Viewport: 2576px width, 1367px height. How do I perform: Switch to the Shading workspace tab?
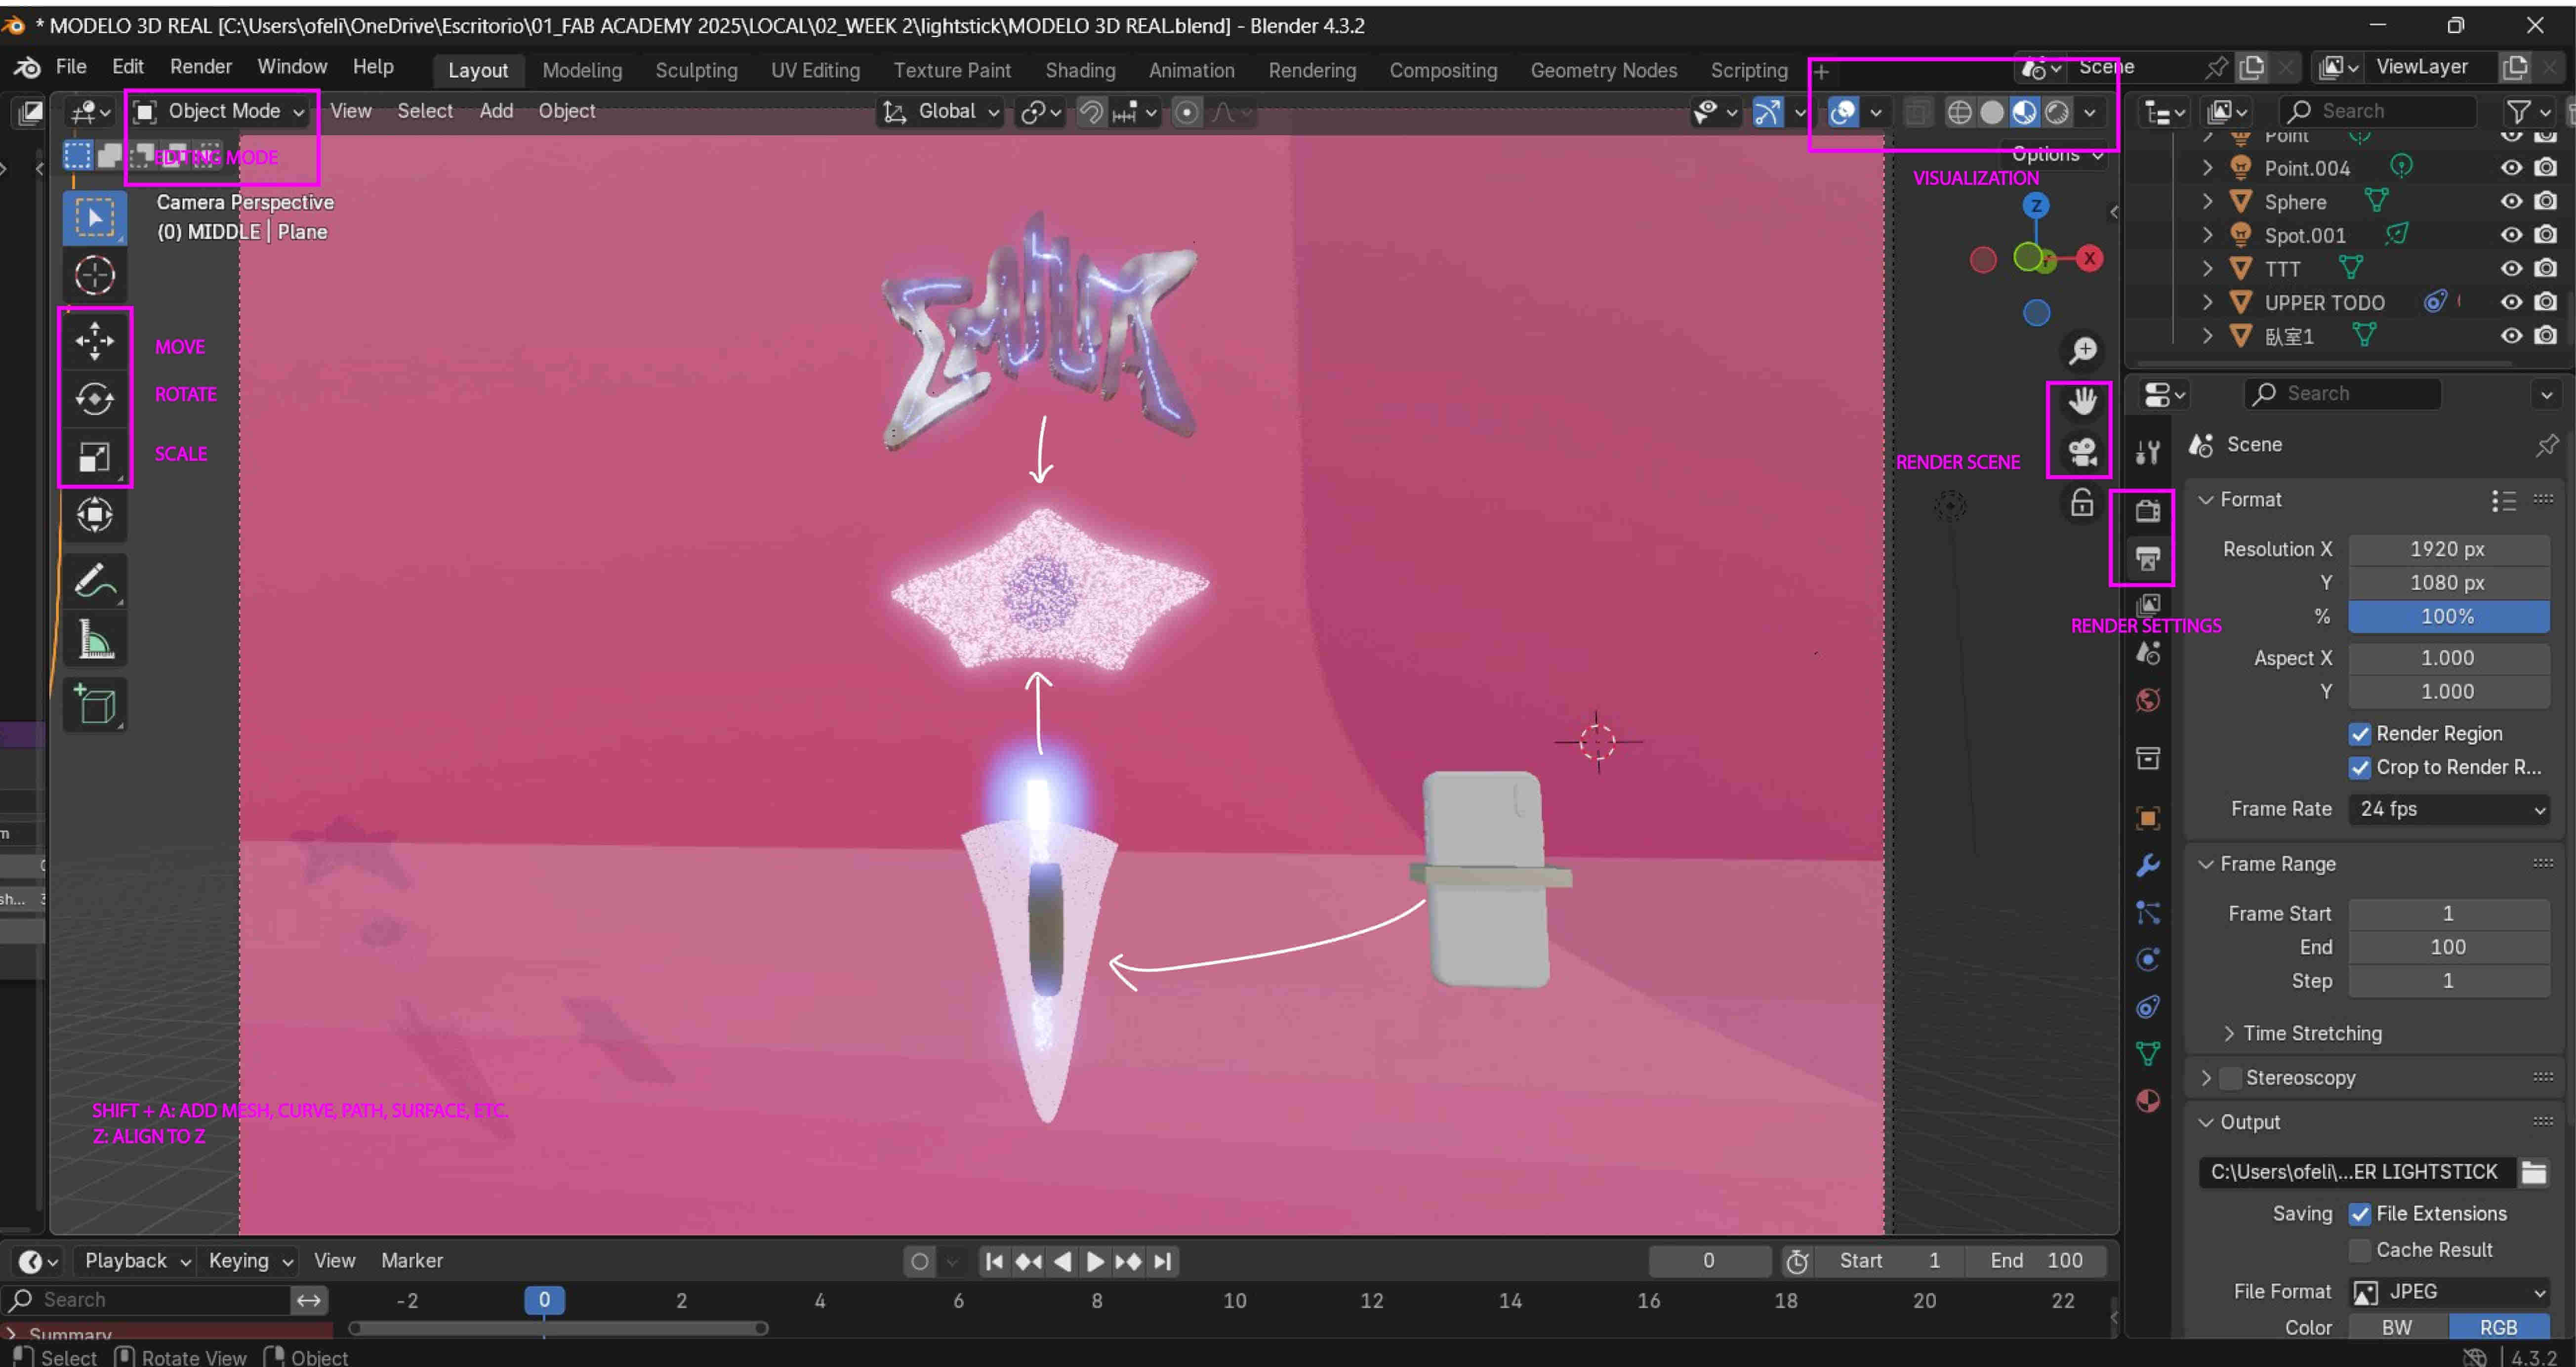[x=1080, y=70]
